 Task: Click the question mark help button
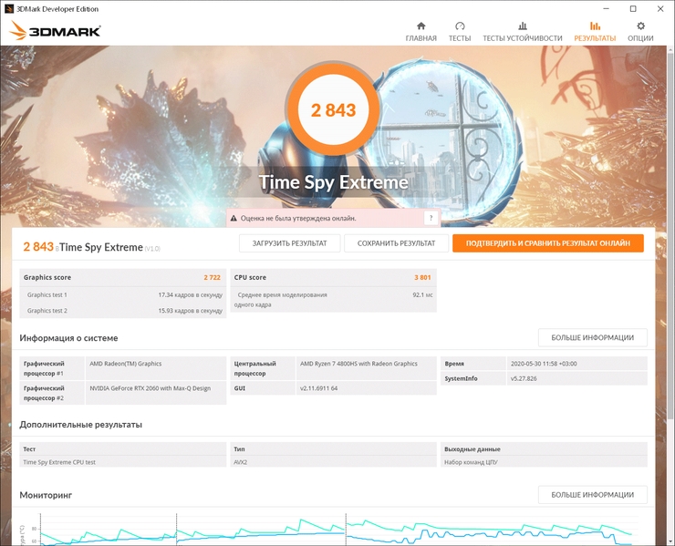click(x=431, y=218)
